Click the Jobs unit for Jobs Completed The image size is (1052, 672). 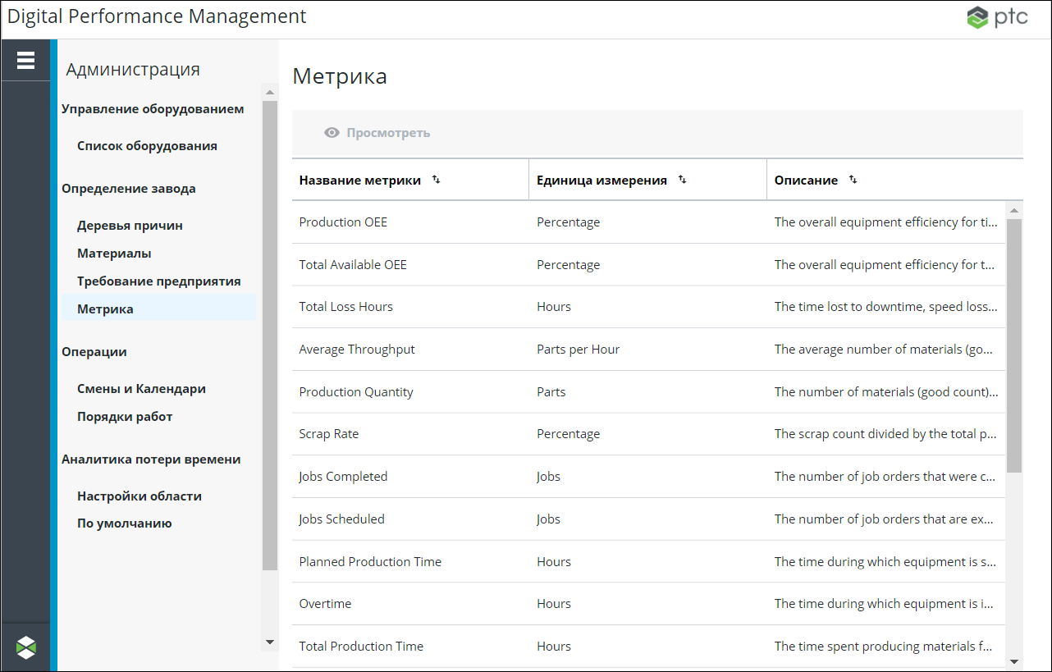[549, 477]
